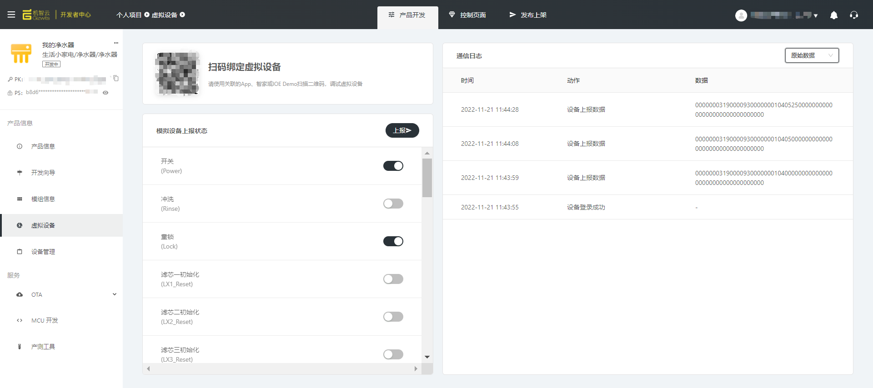Disable the 童锁 (Lock) switch

(393, 241)
